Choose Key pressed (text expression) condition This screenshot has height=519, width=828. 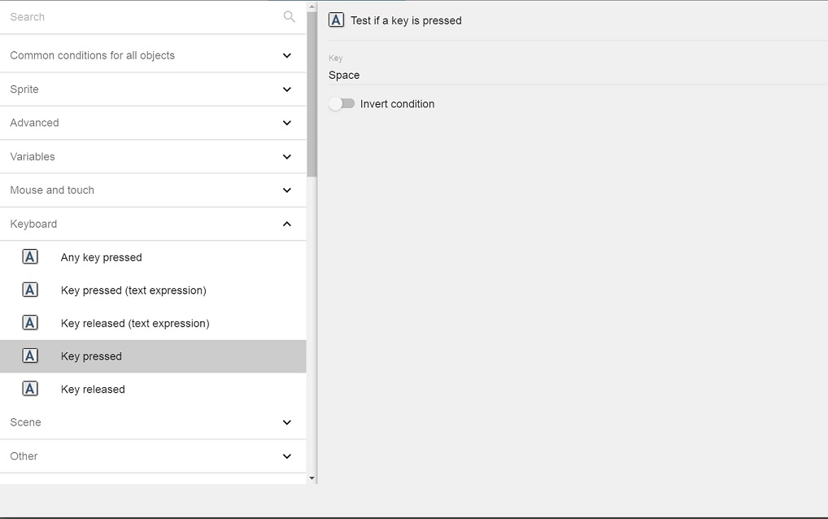[133, 290]
